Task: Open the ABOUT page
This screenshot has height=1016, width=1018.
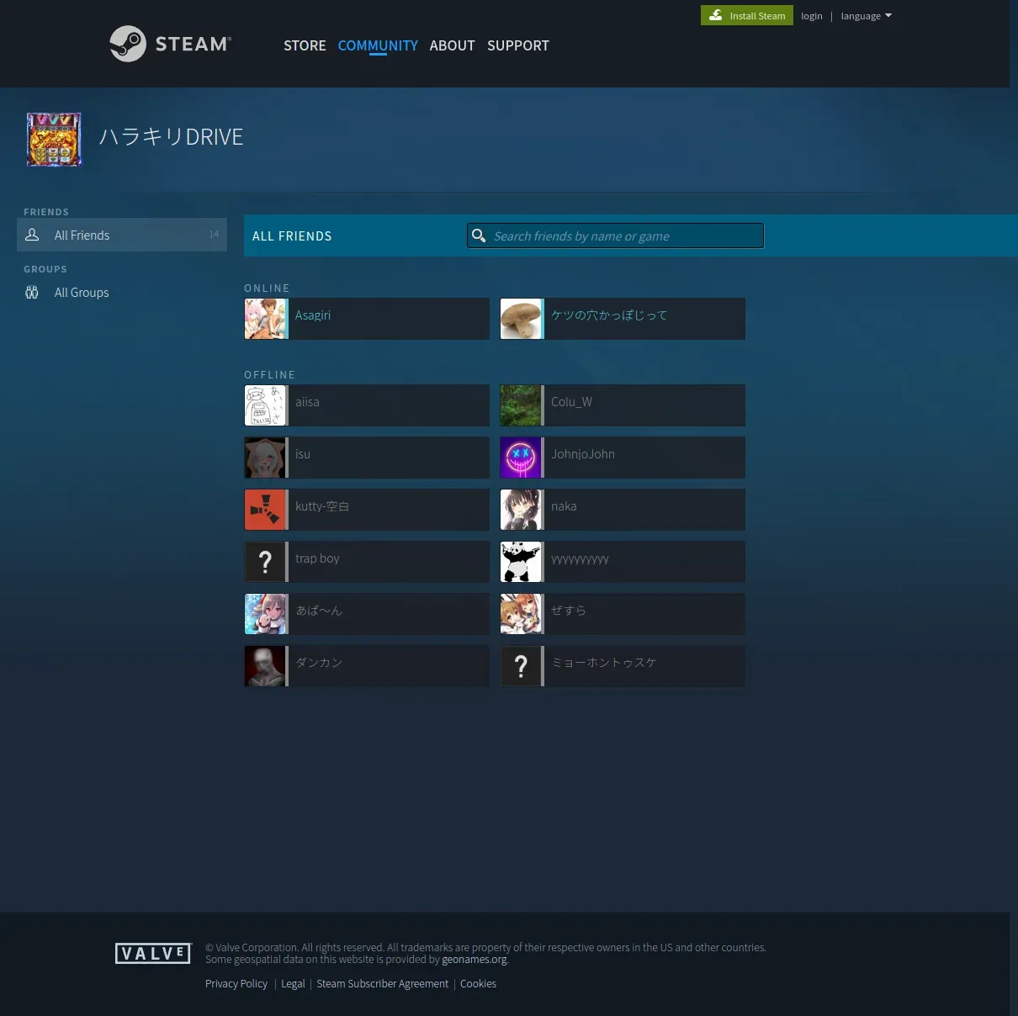Action: [x=452, y=45]
